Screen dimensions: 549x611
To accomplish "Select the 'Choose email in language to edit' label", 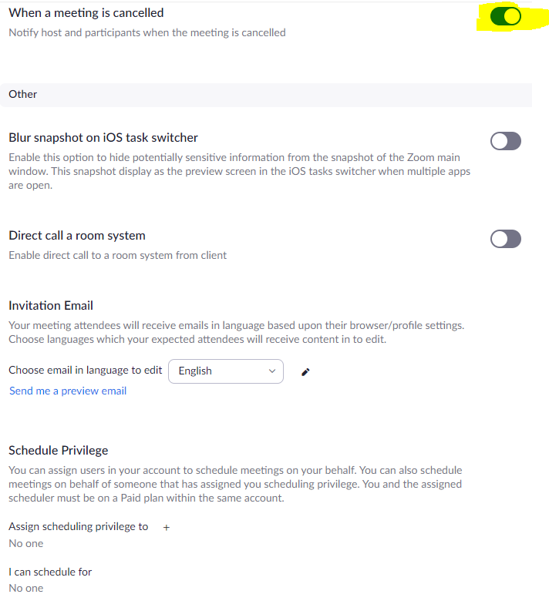I will [86, 370].
